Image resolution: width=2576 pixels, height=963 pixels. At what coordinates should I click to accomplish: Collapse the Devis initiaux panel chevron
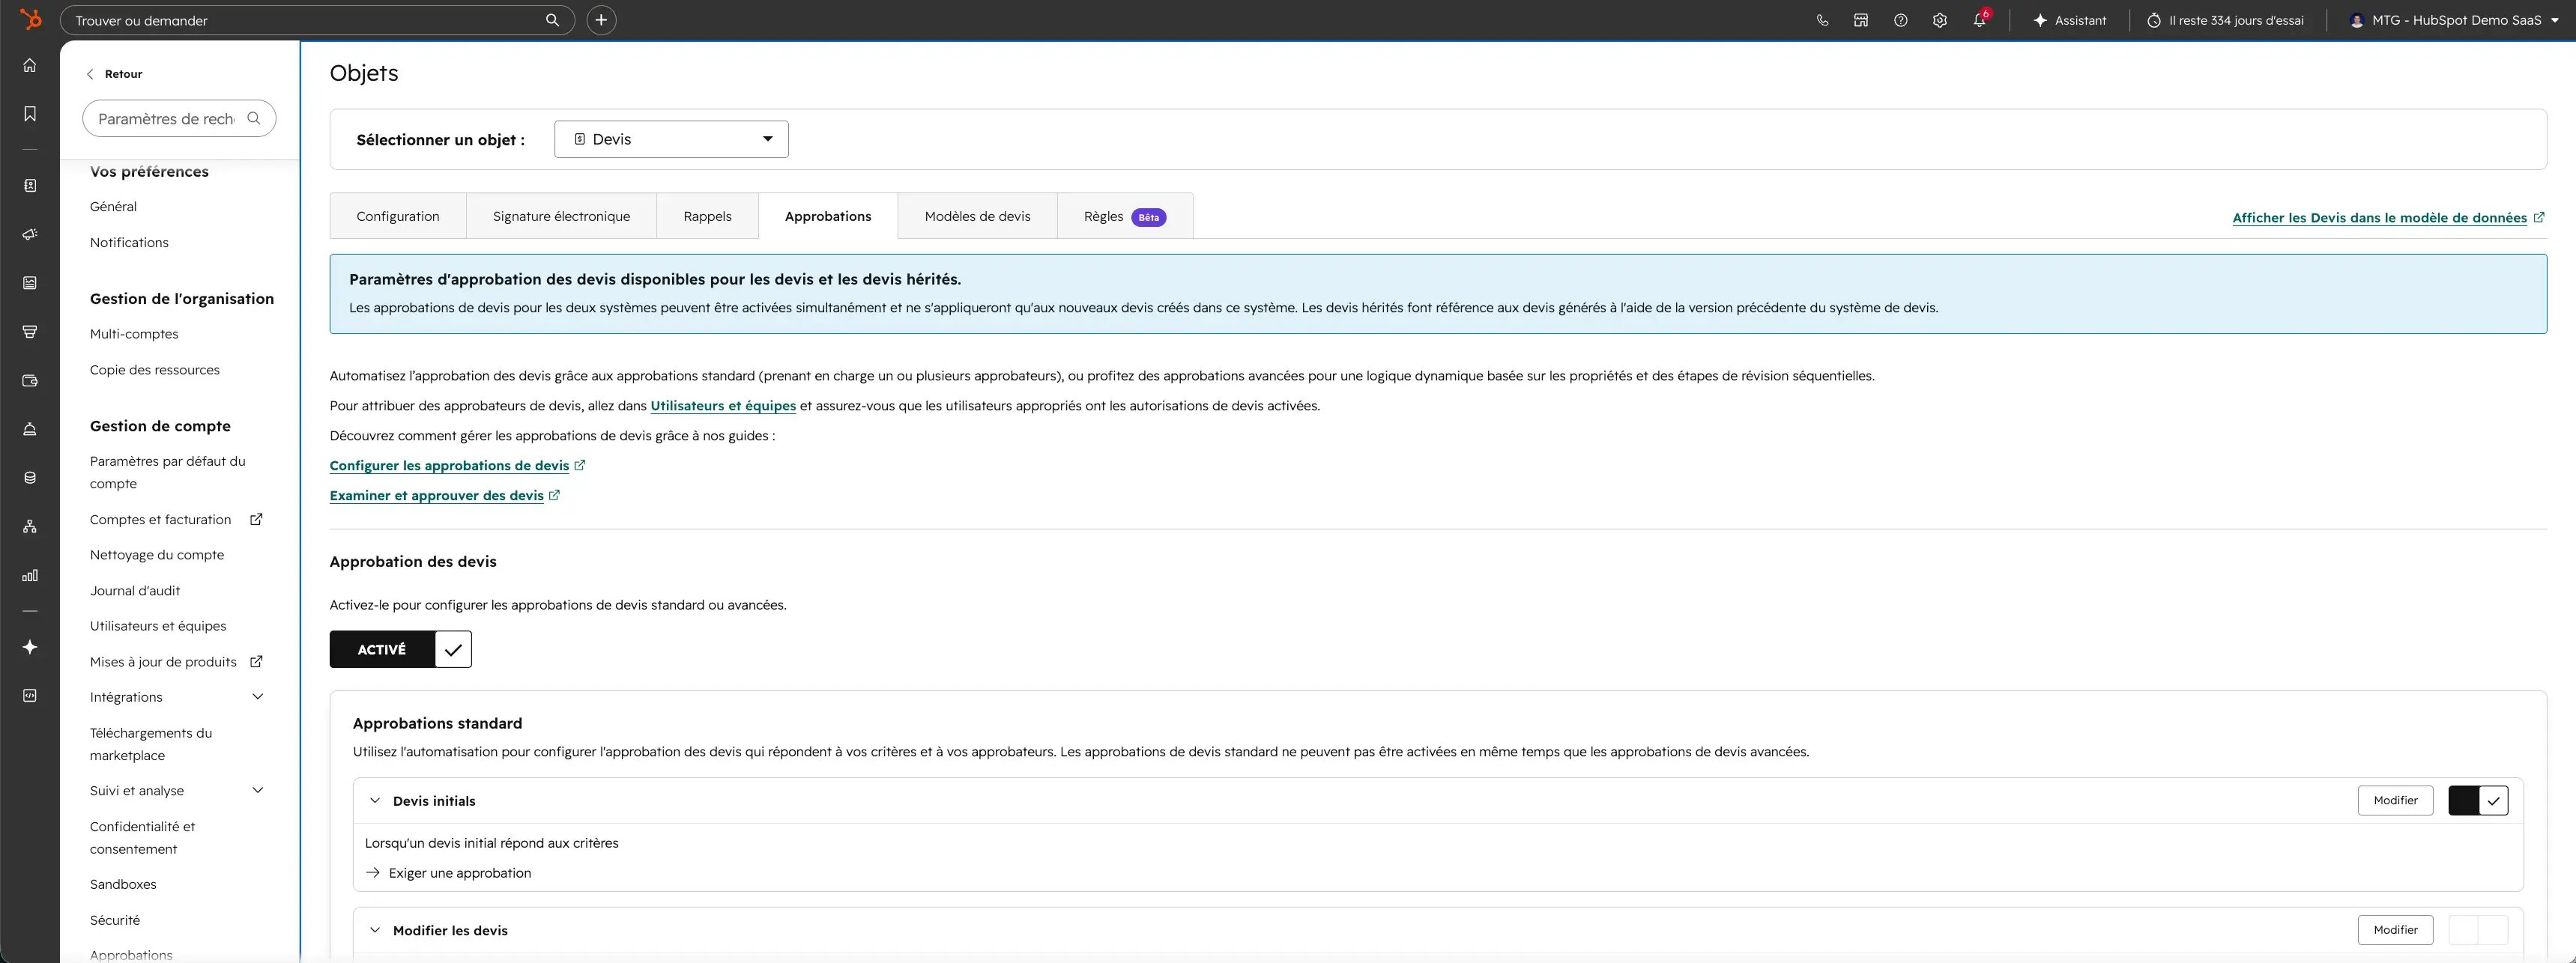tap(375, 801)
